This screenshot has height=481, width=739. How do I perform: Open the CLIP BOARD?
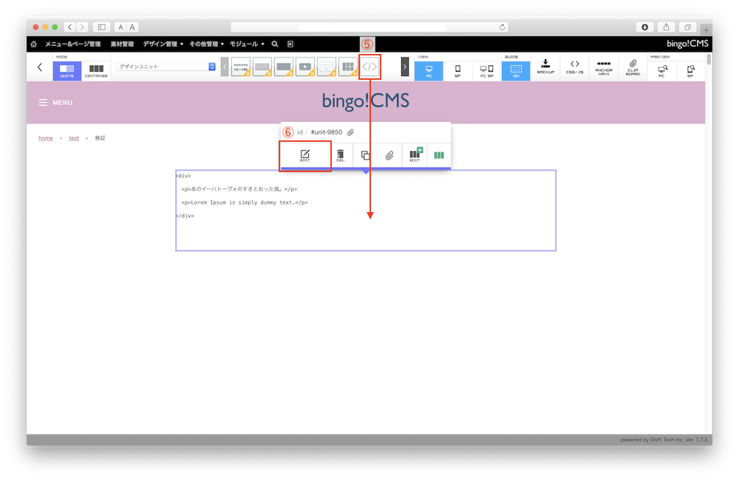tap(633, 67)
